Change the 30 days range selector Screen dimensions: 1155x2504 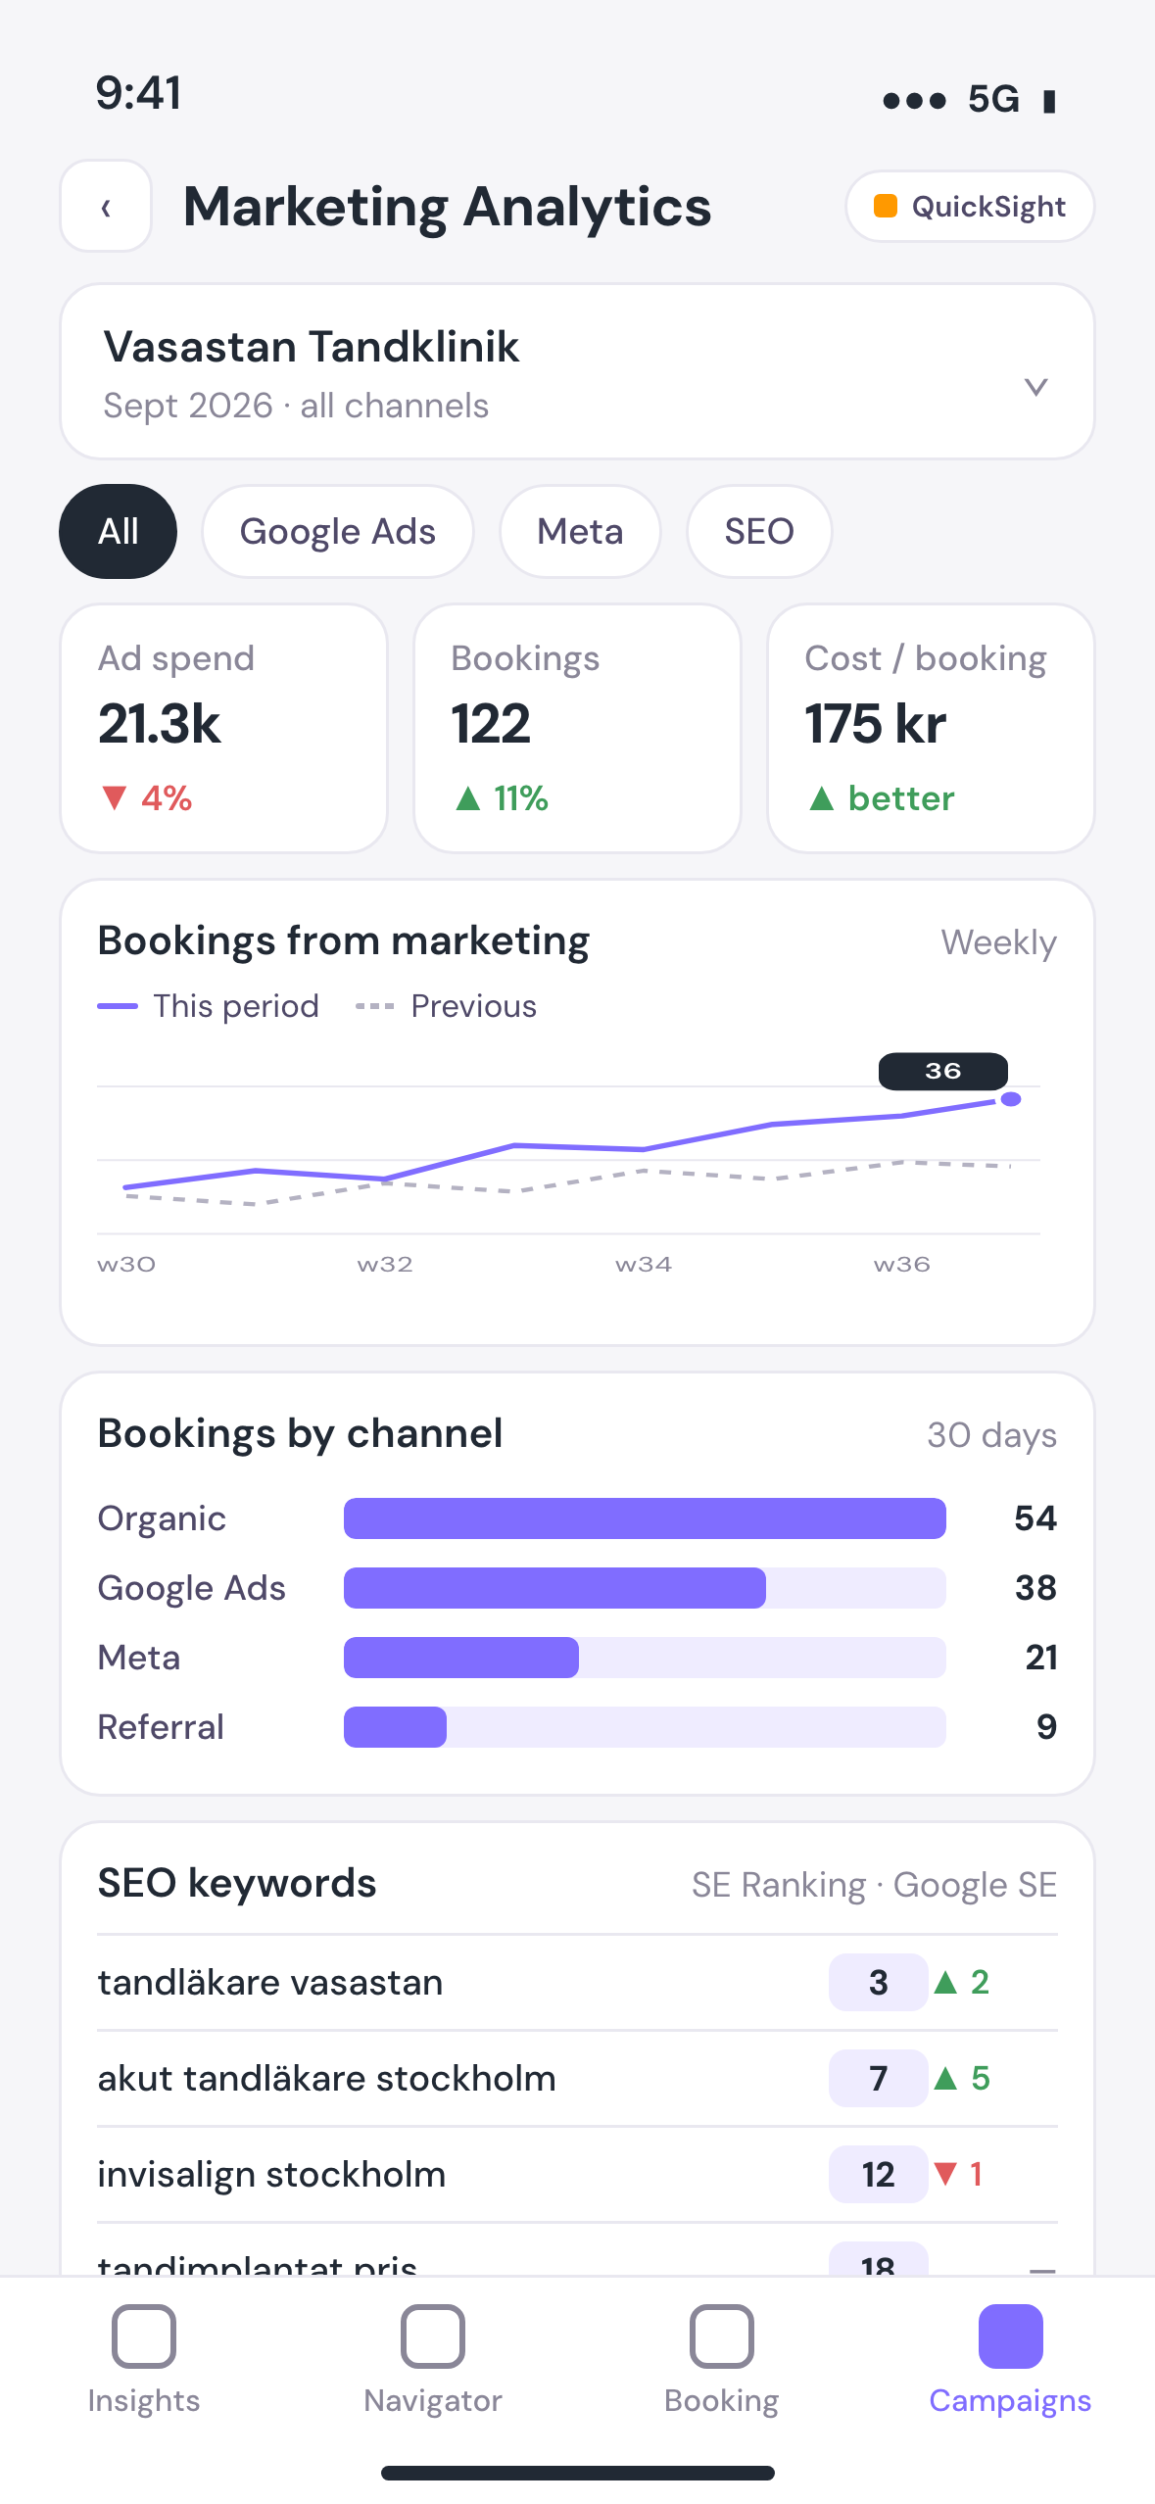pyautogui.click(x=991, y=1435)
